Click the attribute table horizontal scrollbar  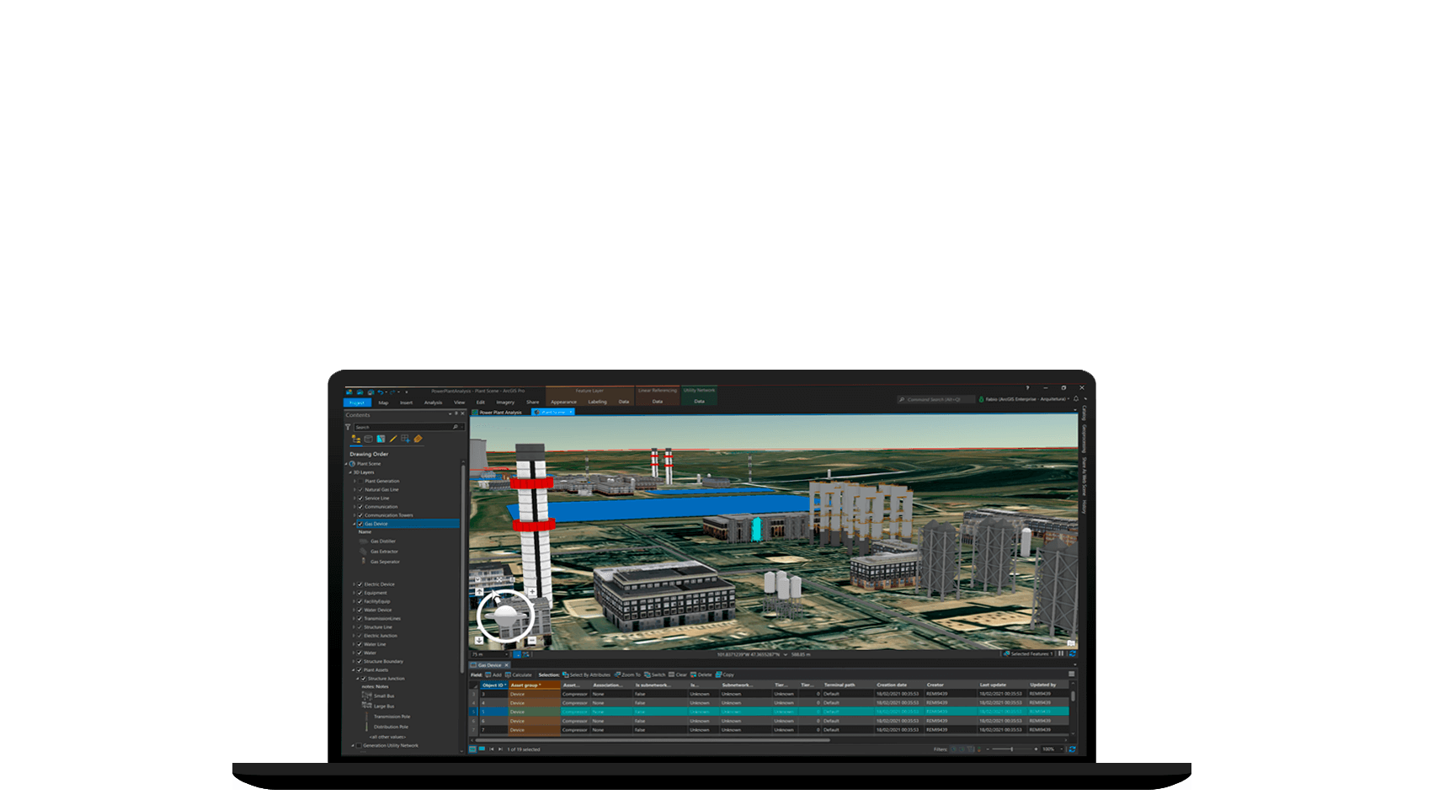tap(651, 740)
